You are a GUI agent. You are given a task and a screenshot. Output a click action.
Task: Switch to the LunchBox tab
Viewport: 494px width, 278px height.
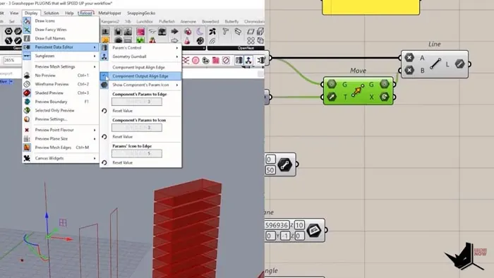coord(144,21)
